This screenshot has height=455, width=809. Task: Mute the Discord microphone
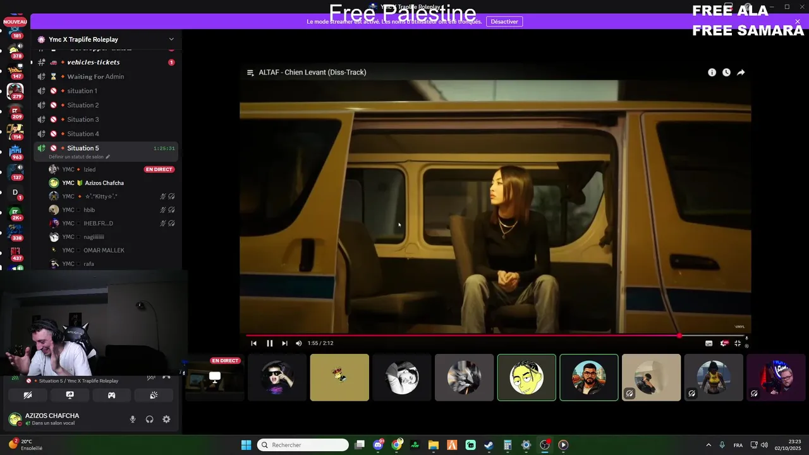tap(133, 419)
